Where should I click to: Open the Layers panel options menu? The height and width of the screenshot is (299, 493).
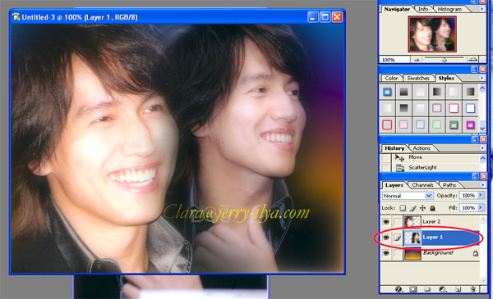[482, 185]
